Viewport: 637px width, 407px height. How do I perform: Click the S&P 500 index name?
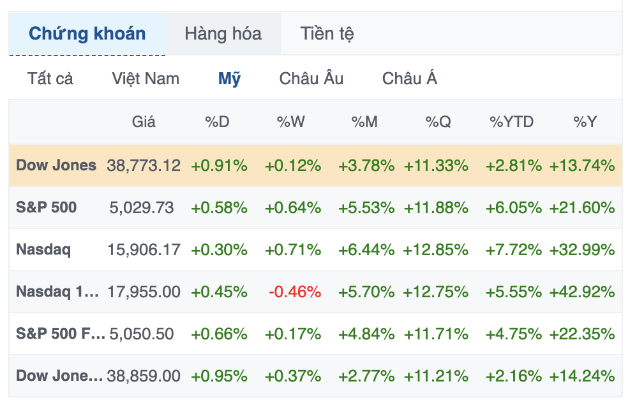click(46, 207)
